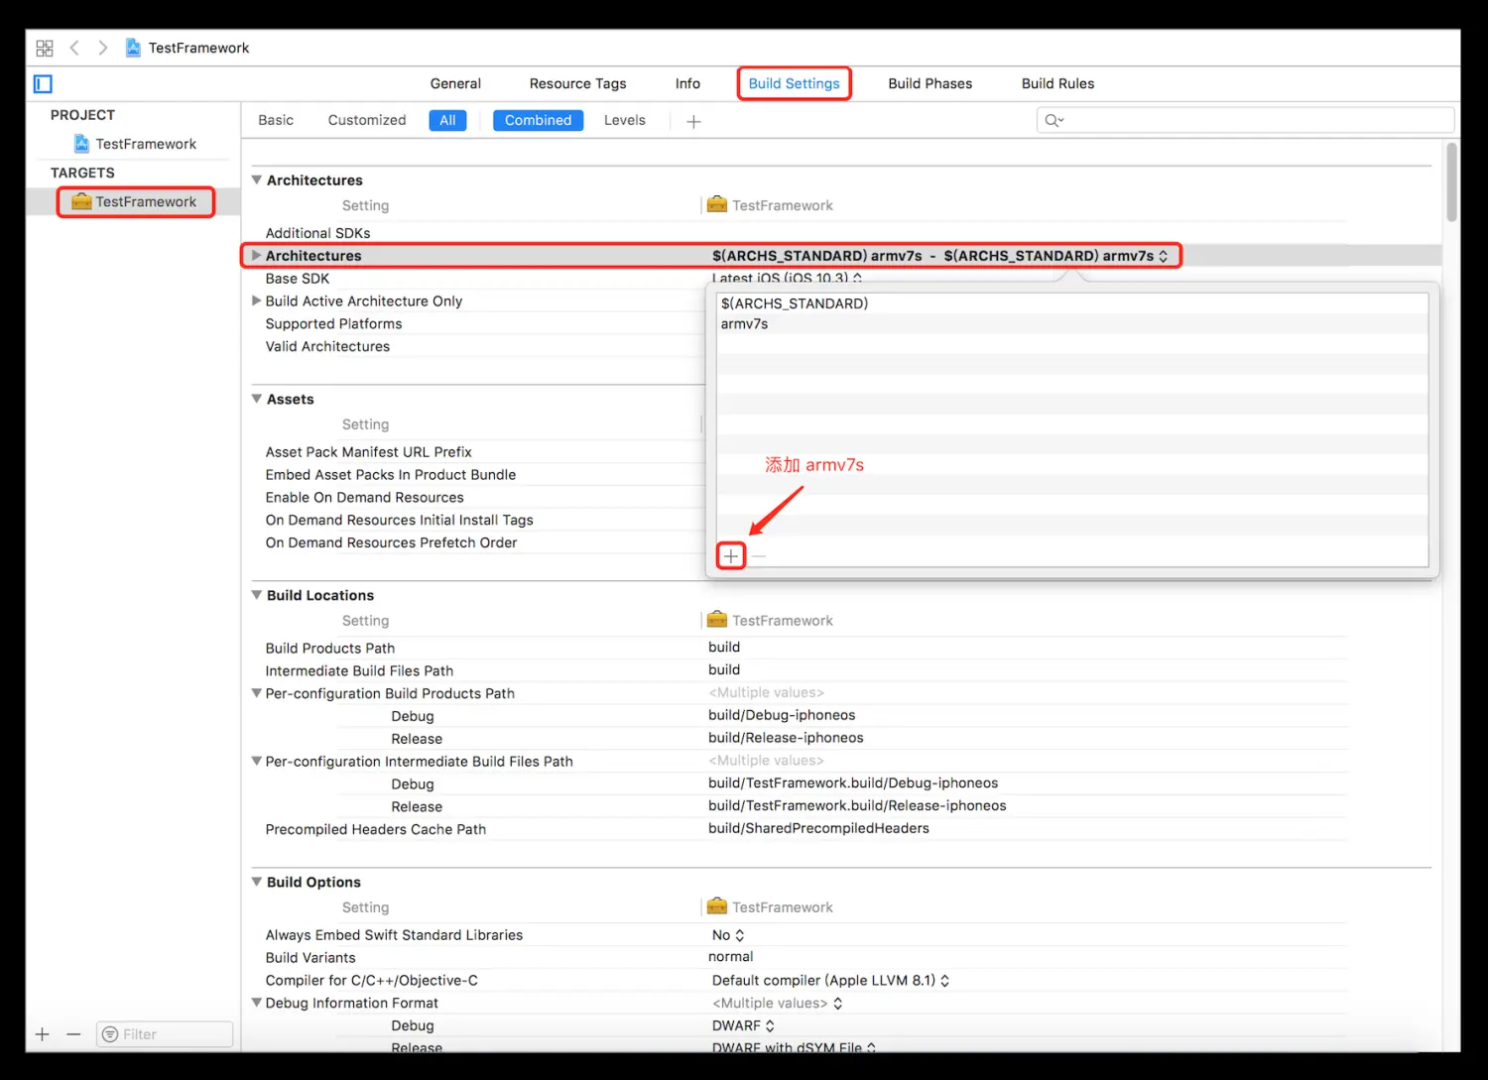The width and height of the screenshot is (1488, 1080).
Task: Select Embed Asset Packs In Product Bundle
Action: point(390,474)
